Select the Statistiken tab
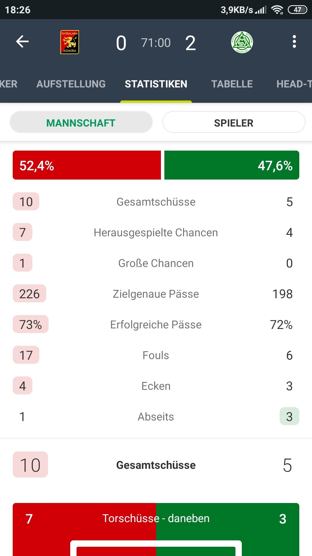312x556 pixels. [x=156, y=84]
